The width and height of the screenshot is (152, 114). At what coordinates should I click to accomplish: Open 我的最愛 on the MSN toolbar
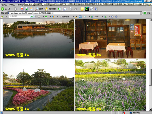tap(64, 17)
